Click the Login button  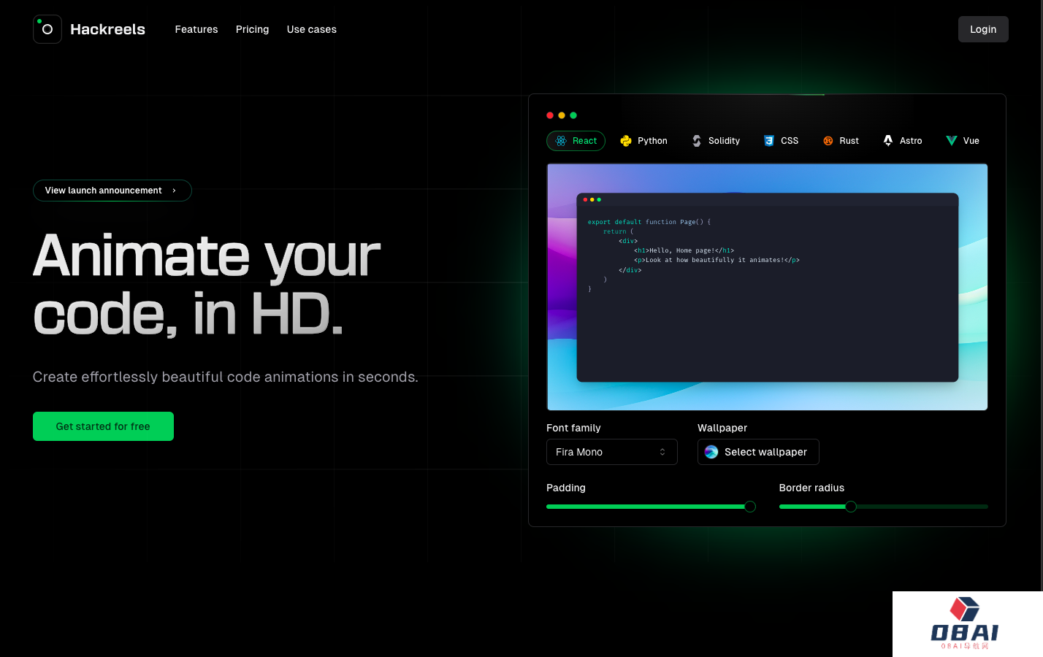coord(983,29)
